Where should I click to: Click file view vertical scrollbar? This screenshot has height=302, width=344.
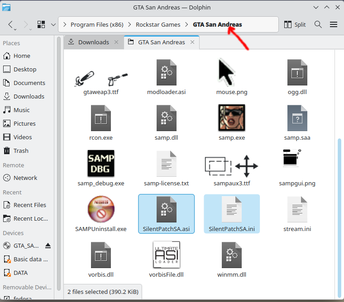[339, 218]
